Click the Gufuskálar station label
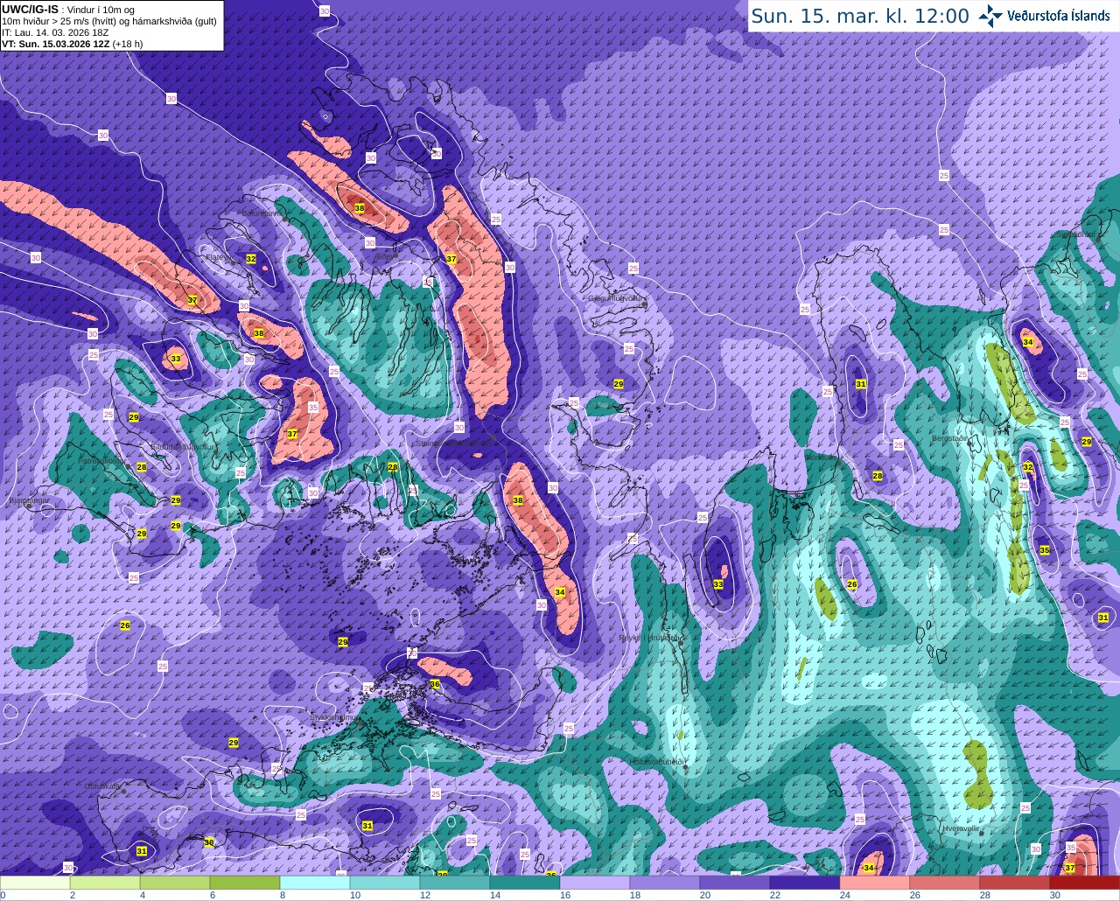Viewport: 1120px width, 901px height. 102,786
